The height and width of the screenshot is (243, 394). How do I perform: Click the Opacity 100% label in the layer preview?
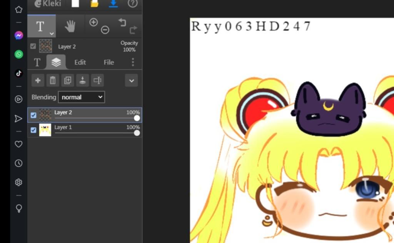129,46
